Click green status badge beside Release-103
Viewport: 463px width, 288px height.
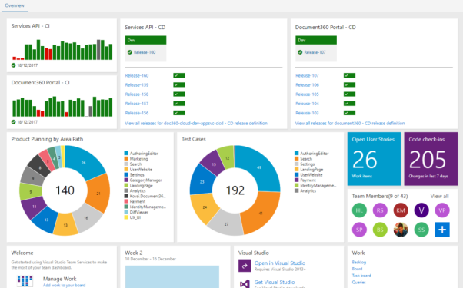pos(349,113)
